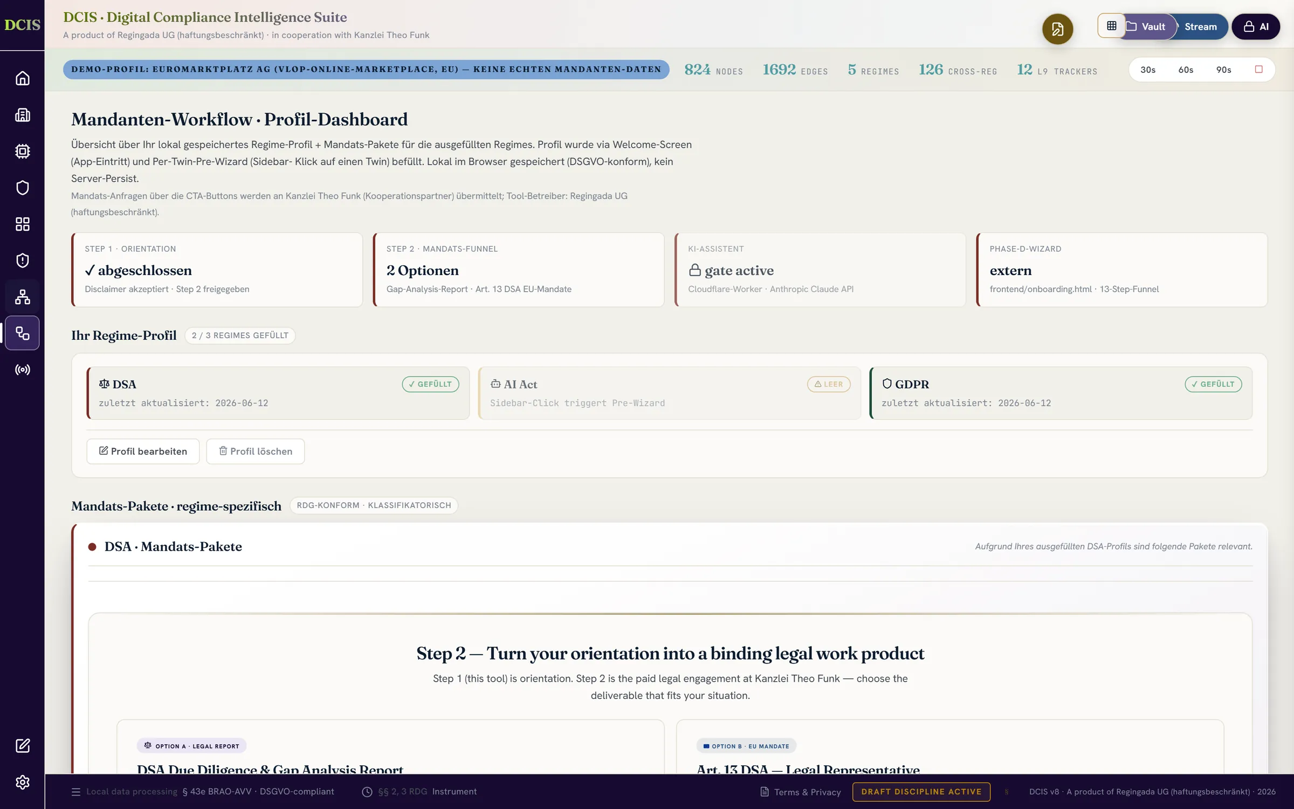This screenshot has width=1294, height=809.
Task: Click the demo-profile Euromarktplatz banner
Action: pyautogui.click(x=366, y=70)
